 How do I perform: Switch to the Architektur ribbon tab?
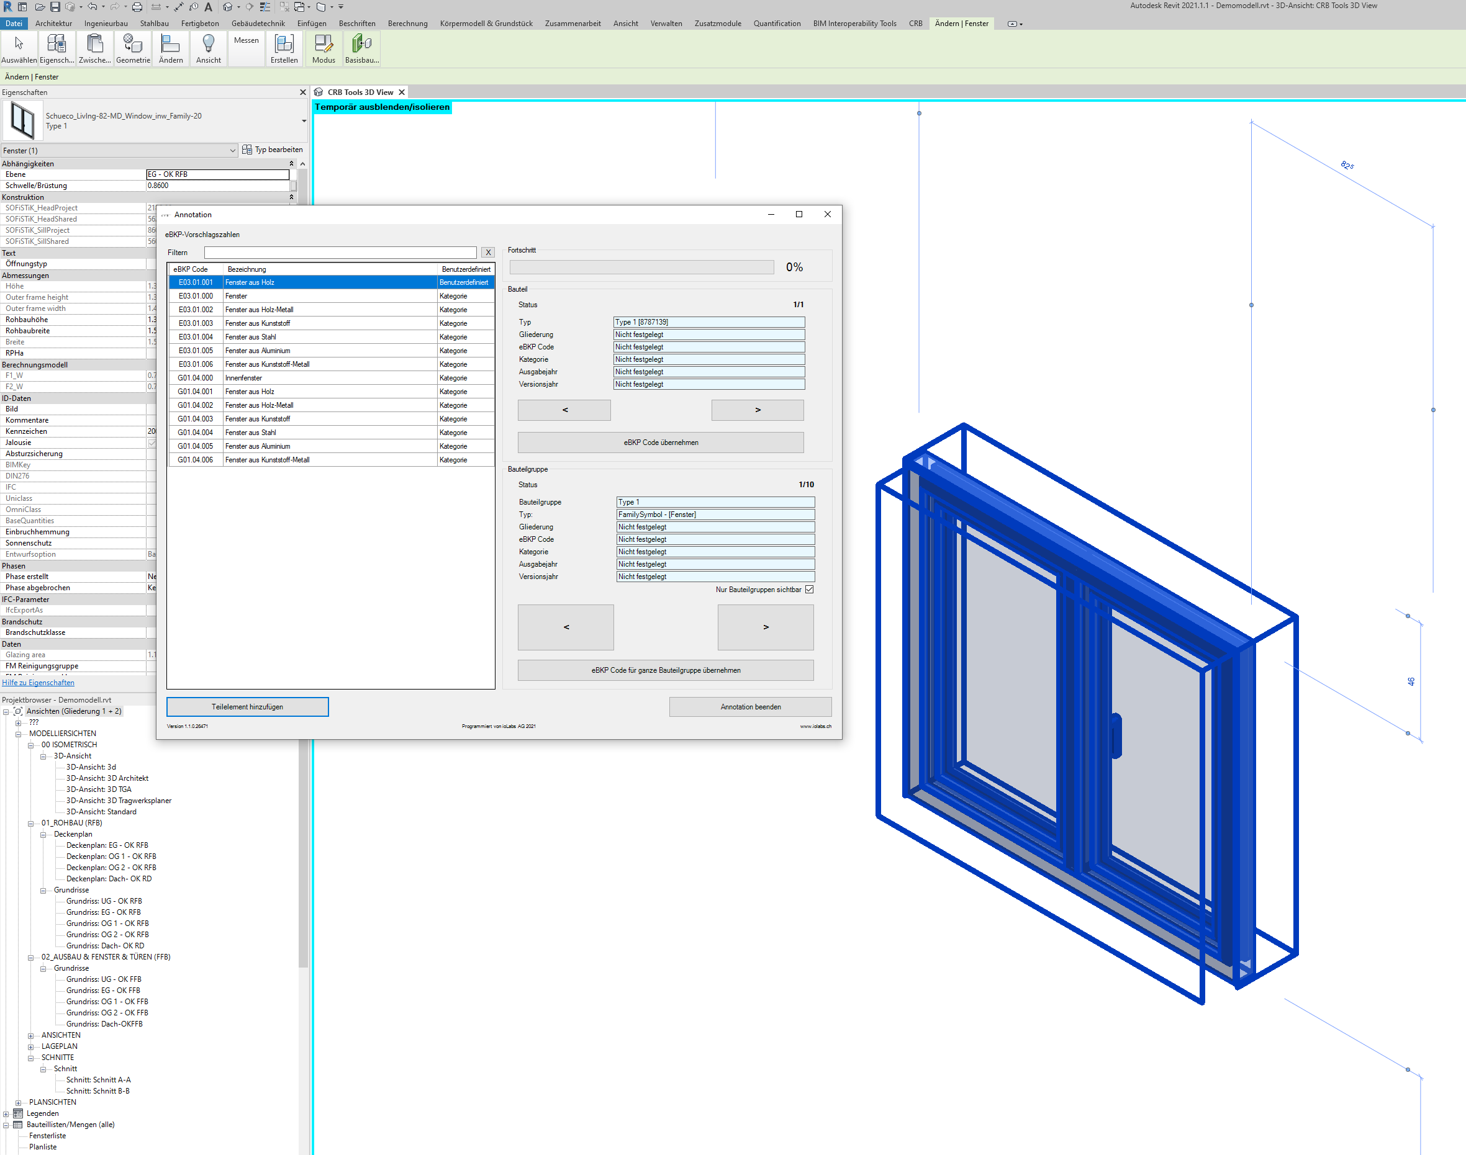click(53, 24)
